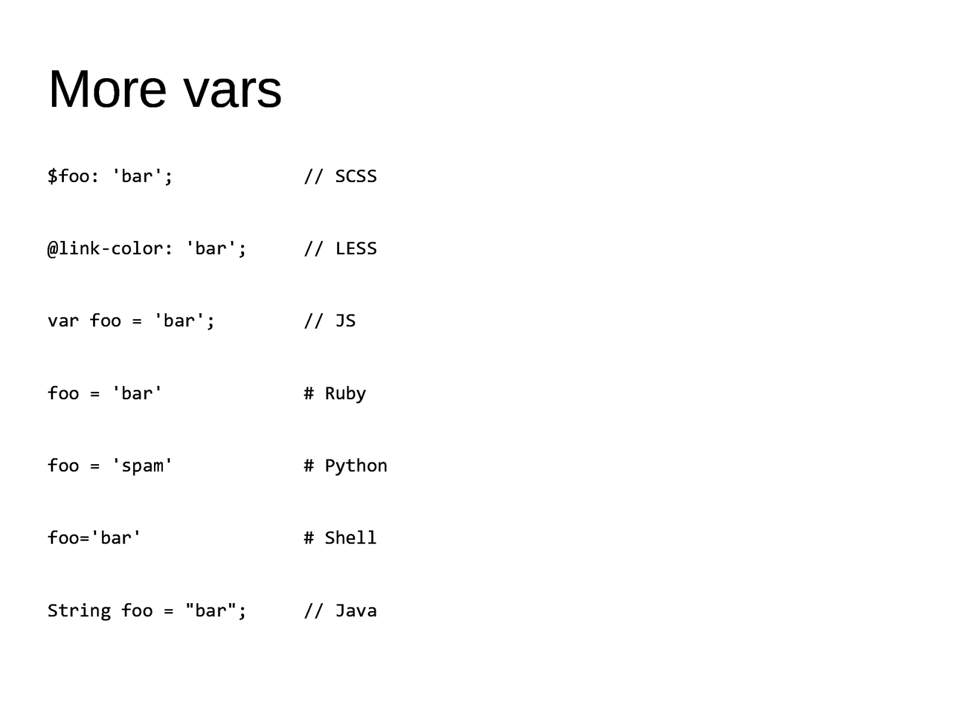Click the "bar" double-quoted string in the Java line
The width and height of the screenshot is (955, 716).
coord(210,611)
